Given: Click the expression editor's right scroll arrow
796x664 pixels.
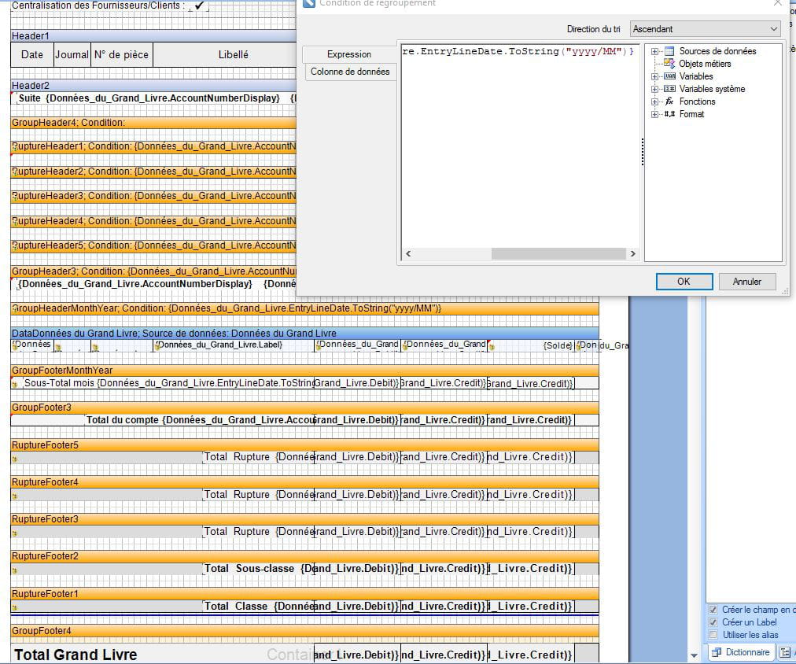Looking at the screenshot, I should point(632,253).
